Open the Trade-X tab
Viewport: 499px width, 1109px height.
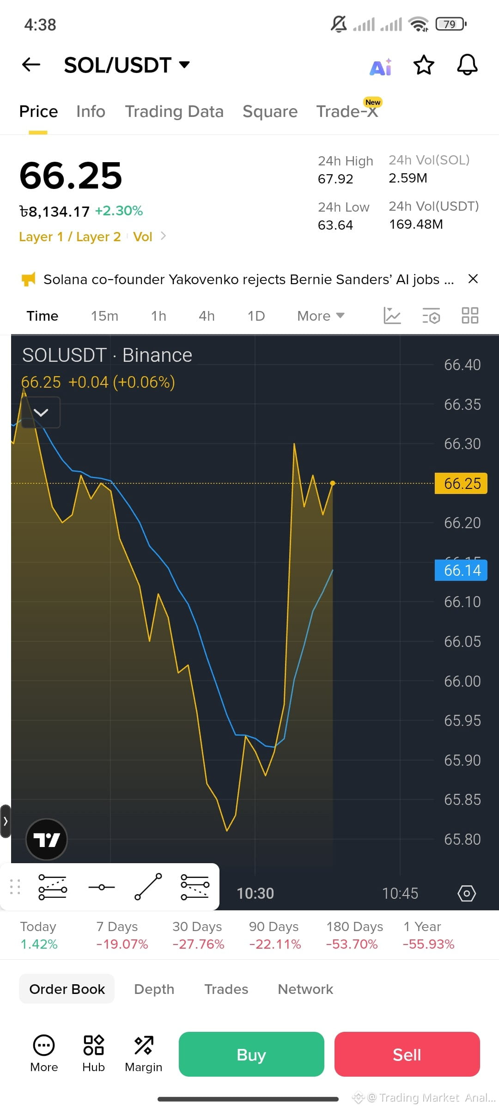pos(347,111)
